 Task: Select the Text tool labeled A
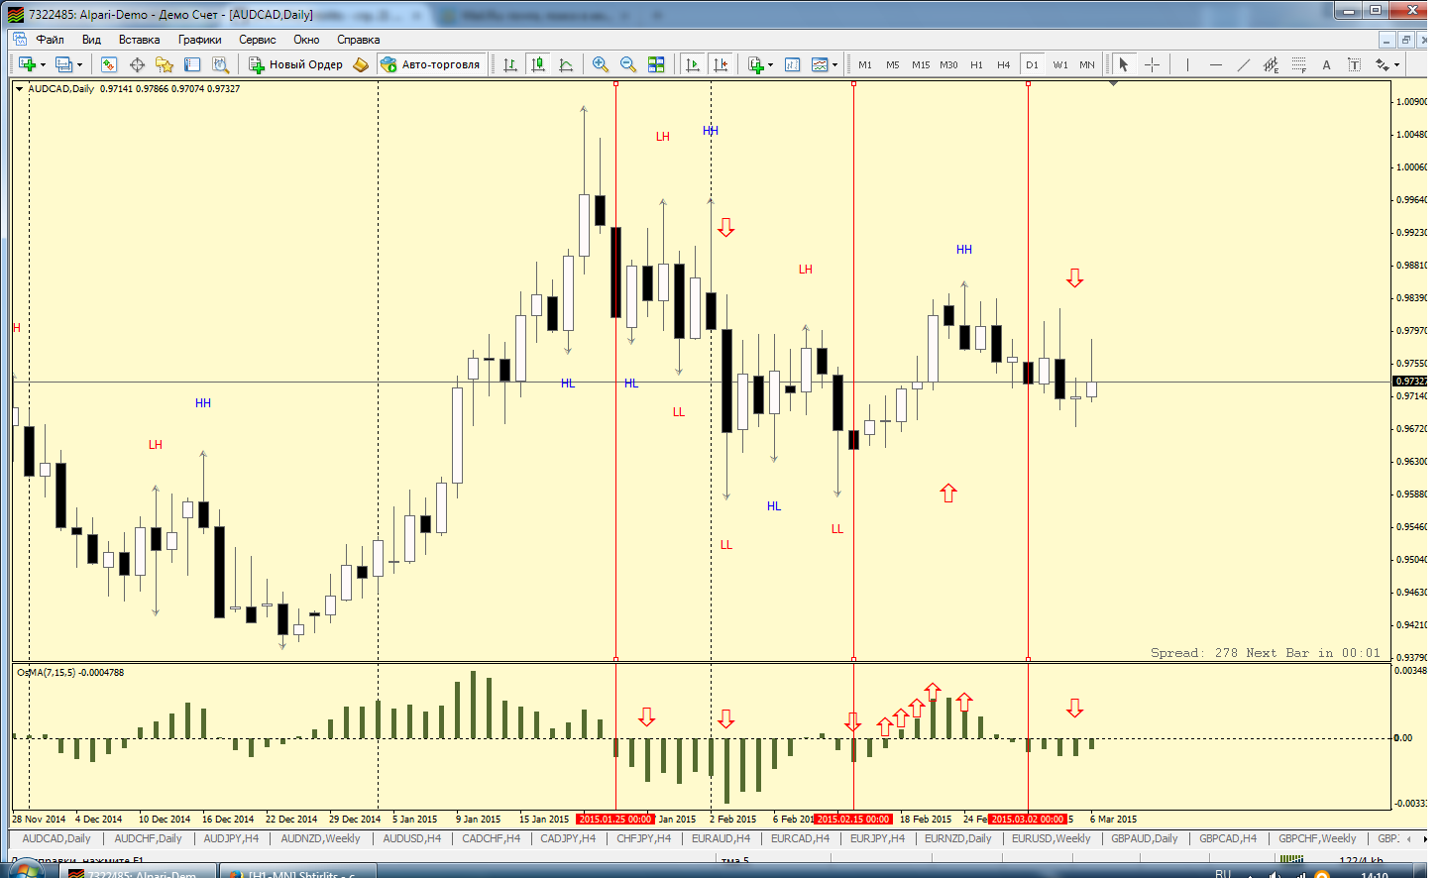pos(1326,64)
